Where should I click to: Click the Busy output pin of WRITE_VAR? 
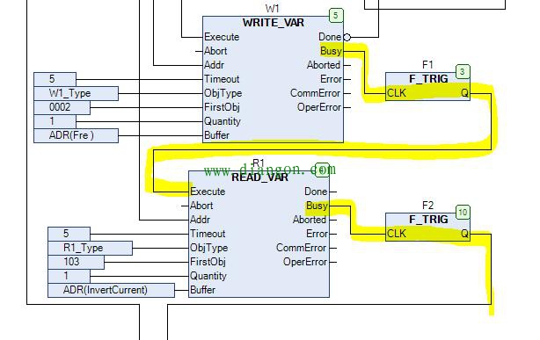pos(331,51)
